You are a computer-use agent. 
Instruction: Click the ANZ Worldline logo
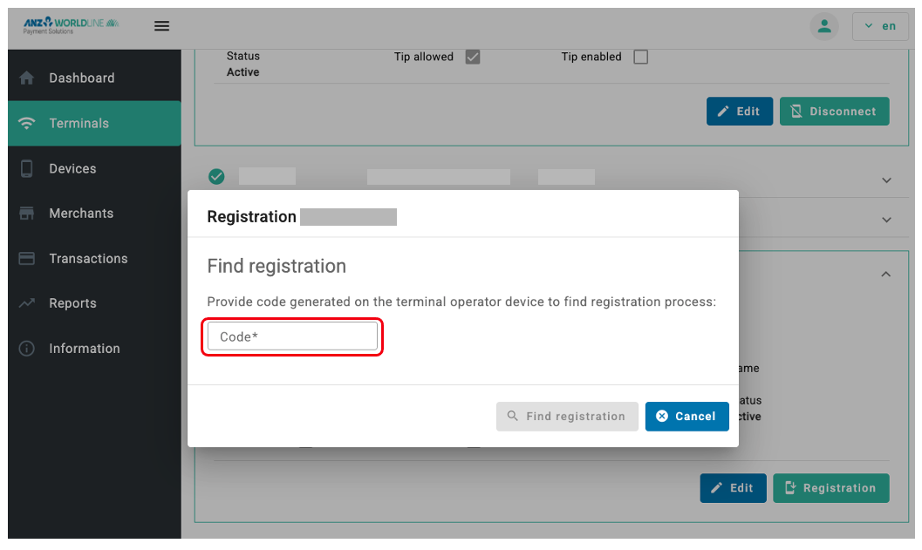click(71, 26)
